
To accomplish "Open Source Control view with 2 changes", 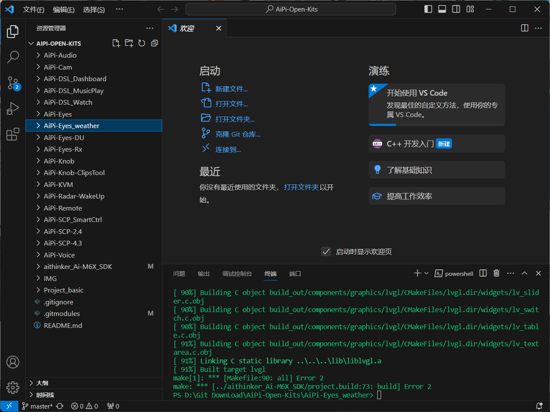I will (x=13, y=83).
